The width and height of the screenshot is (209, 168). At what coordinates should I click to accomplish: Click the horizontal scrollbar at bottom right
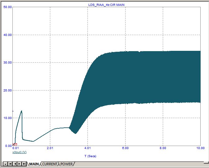206,163
